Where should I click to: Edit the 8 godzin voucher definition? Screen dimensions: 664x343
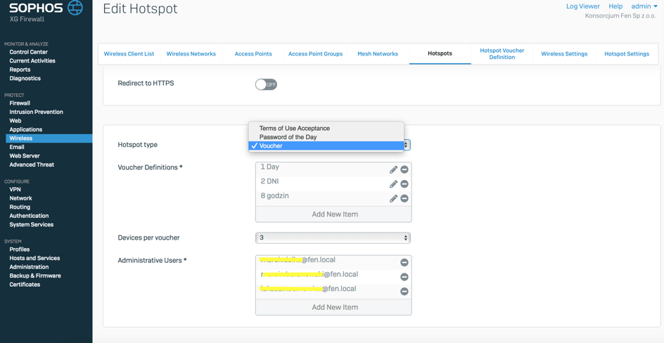(x=393, y=199)
